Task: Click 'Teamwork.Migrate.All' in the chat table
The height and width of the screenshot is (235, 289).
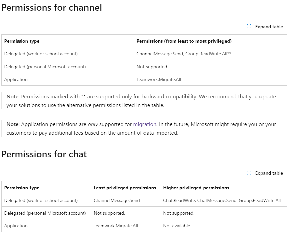Action: click(116, 226)
